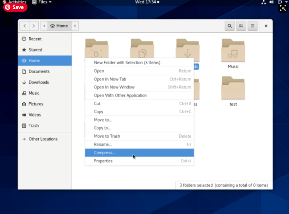Choose Open With Other Application

(140, 96)
